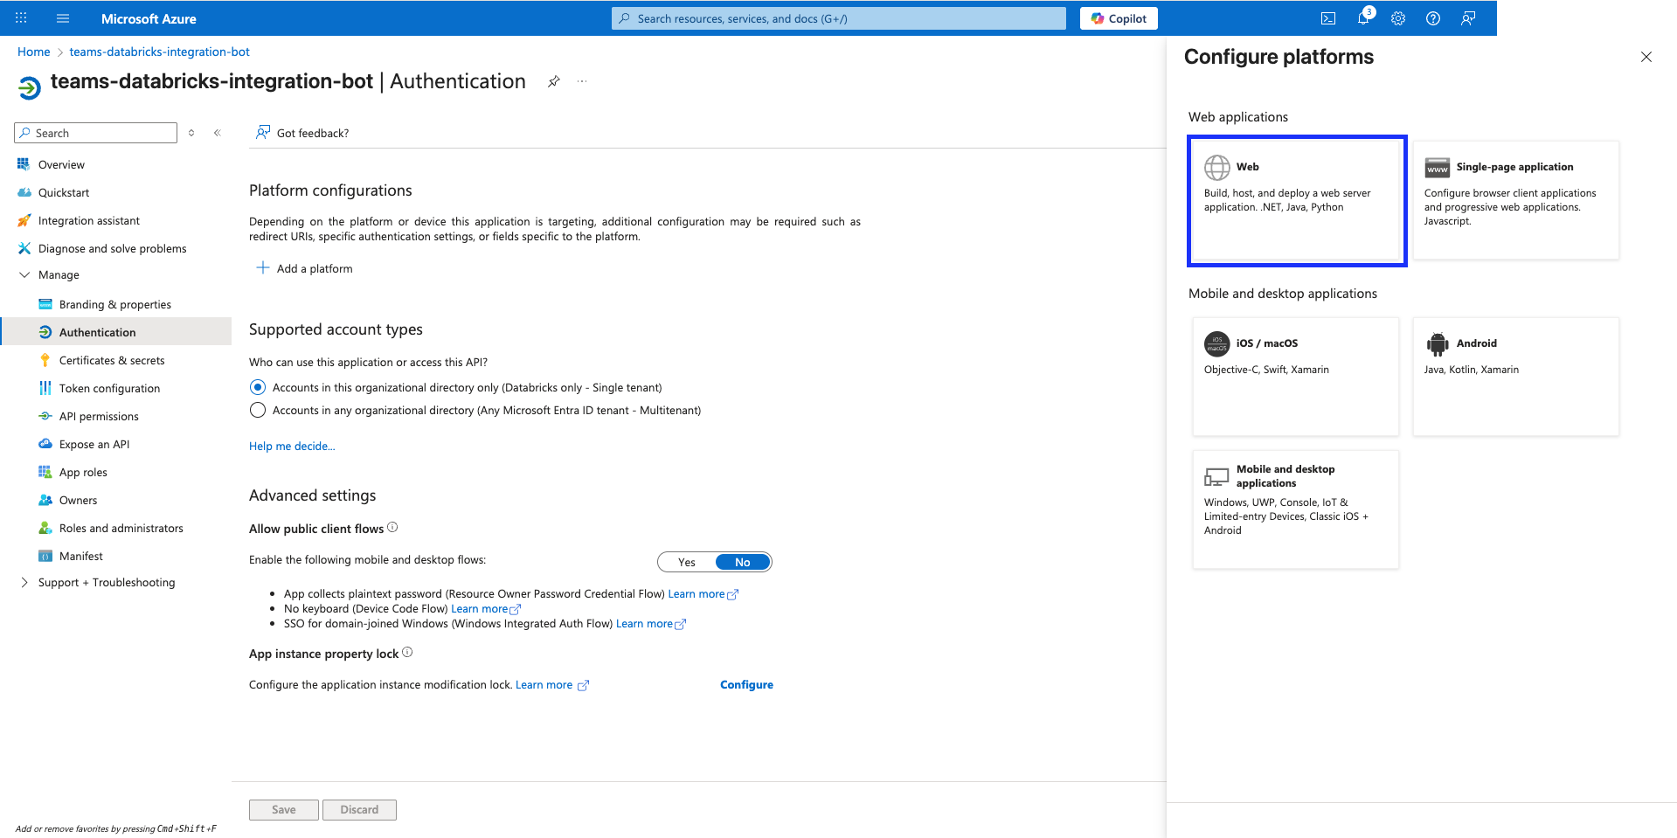Image resolution: width=1677 pixels, height=838 pixels.
Task: Set Allow public client flows to No
Action: coord(743,562)
